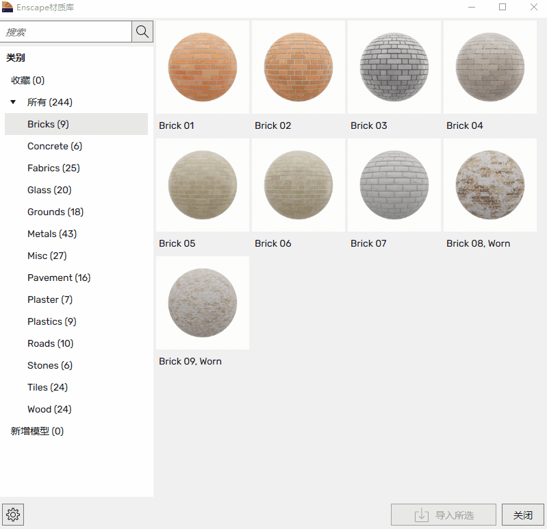Select the Brick 01 material thumbnail

[203, 67]
